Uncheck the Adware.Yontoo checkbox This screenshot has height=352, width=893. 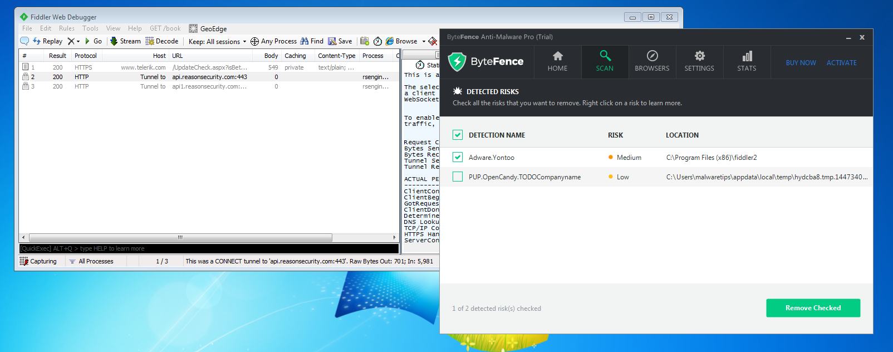tap(458, 157)
